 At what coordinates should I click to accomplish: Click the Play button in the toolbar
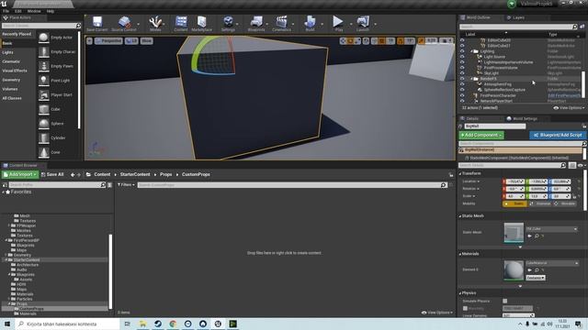pyautogui.click(x=338, y=24)
